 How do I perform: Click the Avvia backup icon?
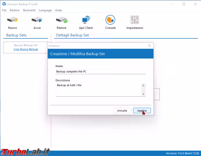(x=37, y=20)
